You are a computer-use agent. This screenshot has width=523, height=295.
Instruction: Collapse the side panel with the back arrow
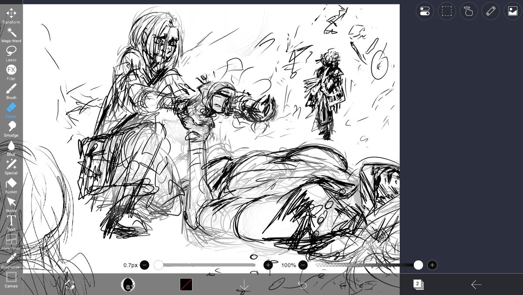(x=476, y=285)
